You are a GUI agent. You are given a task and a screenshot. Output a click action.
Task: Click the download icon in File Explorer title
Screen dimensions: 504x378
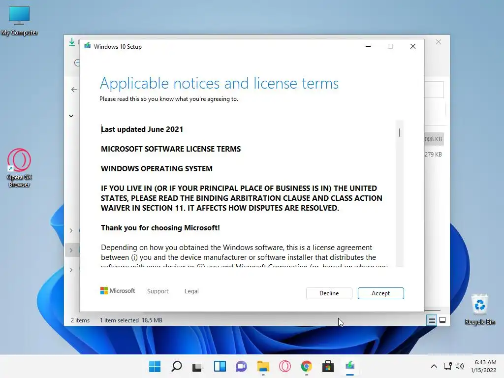tap(72, 42)
